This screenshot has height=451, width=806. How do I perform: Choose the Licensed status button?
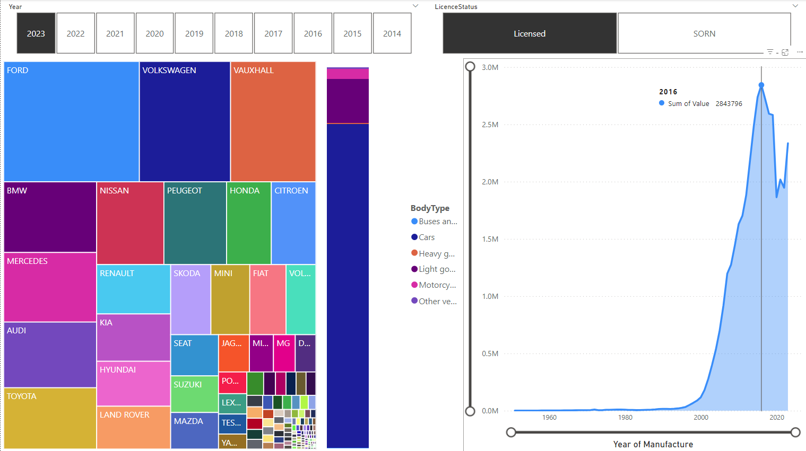[x=530, y=33]
